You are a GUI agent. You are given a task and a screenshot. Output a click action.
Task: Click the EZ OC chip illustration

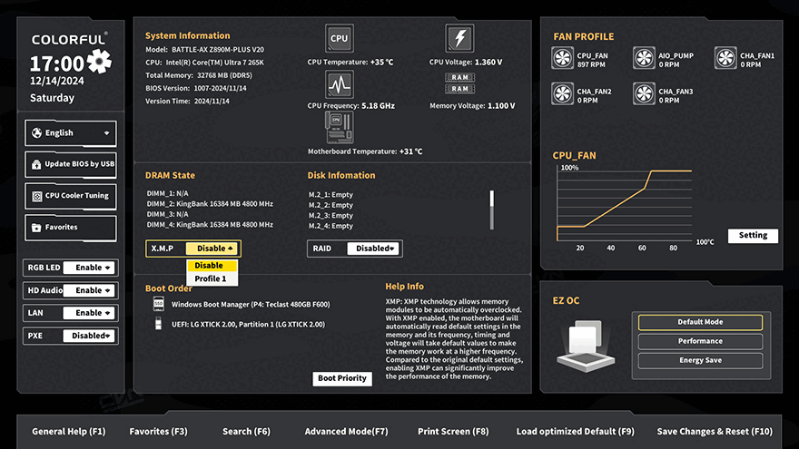(x=586, y=346)
